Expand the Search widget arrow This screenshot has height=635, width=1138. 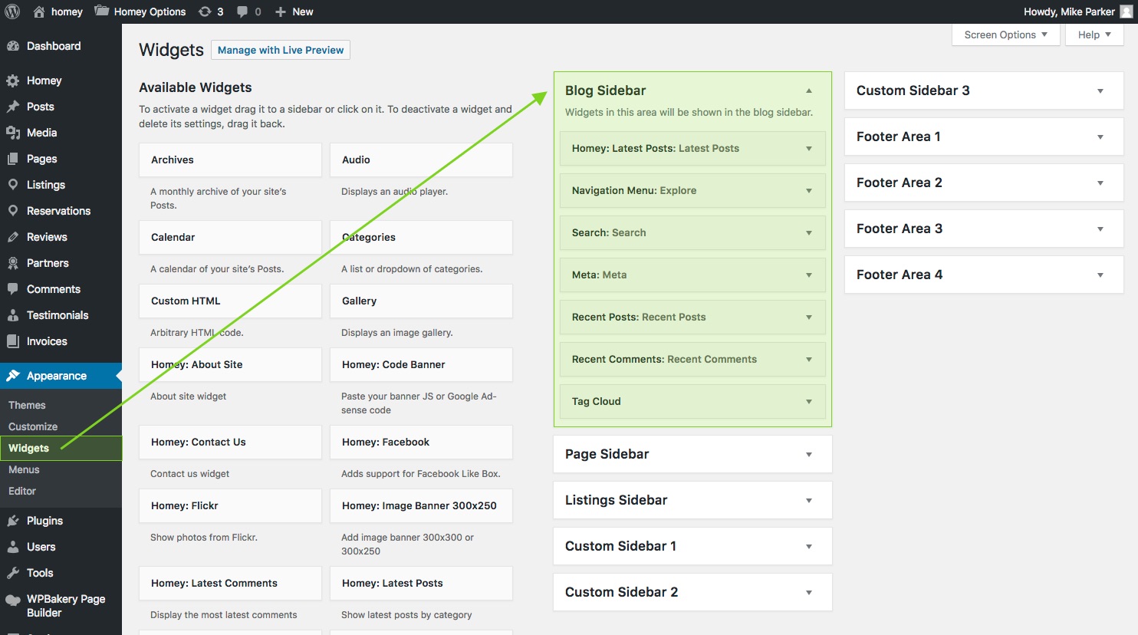808,233
